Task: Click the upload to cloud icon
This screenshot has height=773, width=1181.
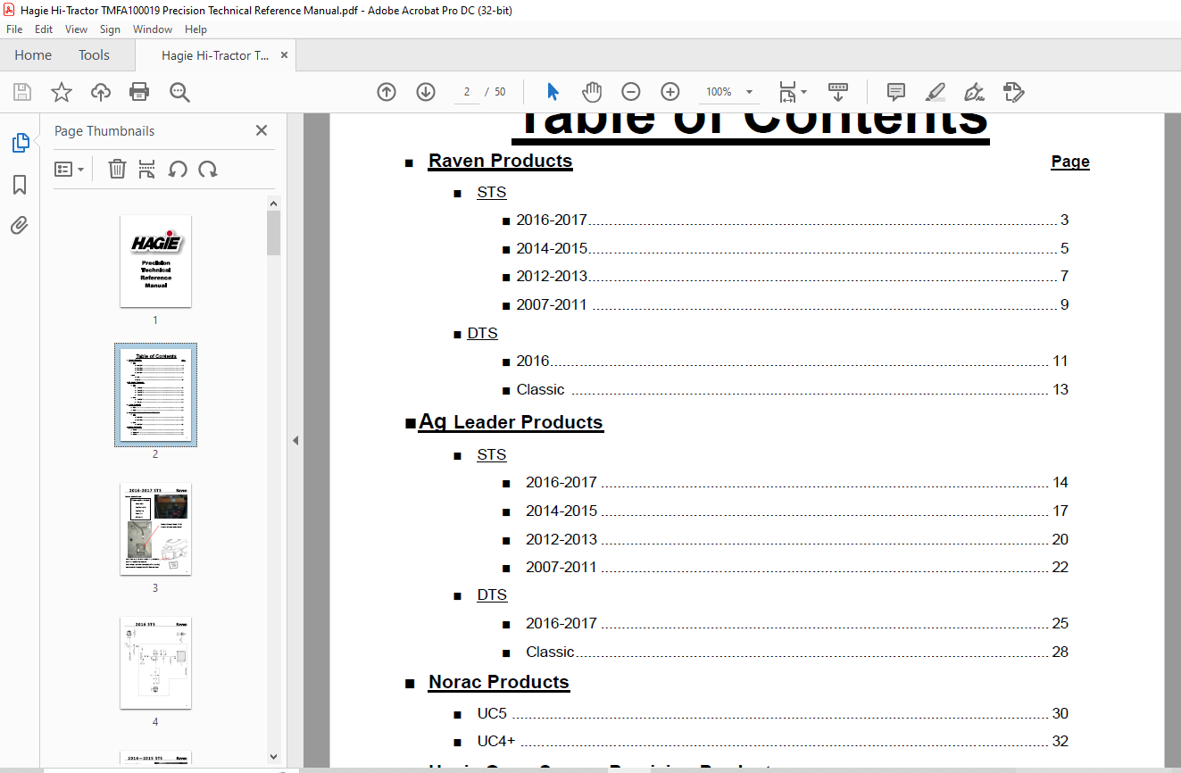Action: (x=101, y=92)
